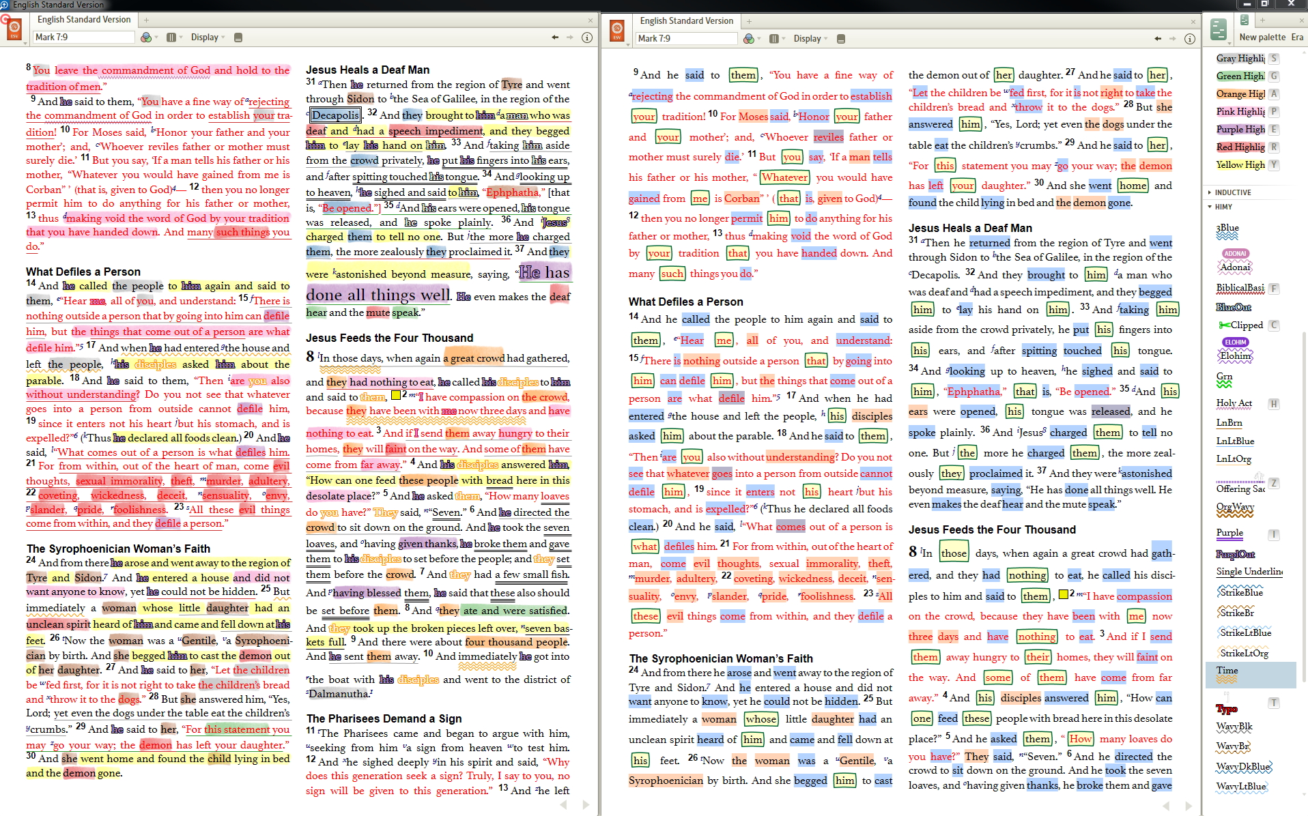The image size is (1308, 816).
Task: Select the BiblicalBasis highlight style
Action: tap(1240, 289)
